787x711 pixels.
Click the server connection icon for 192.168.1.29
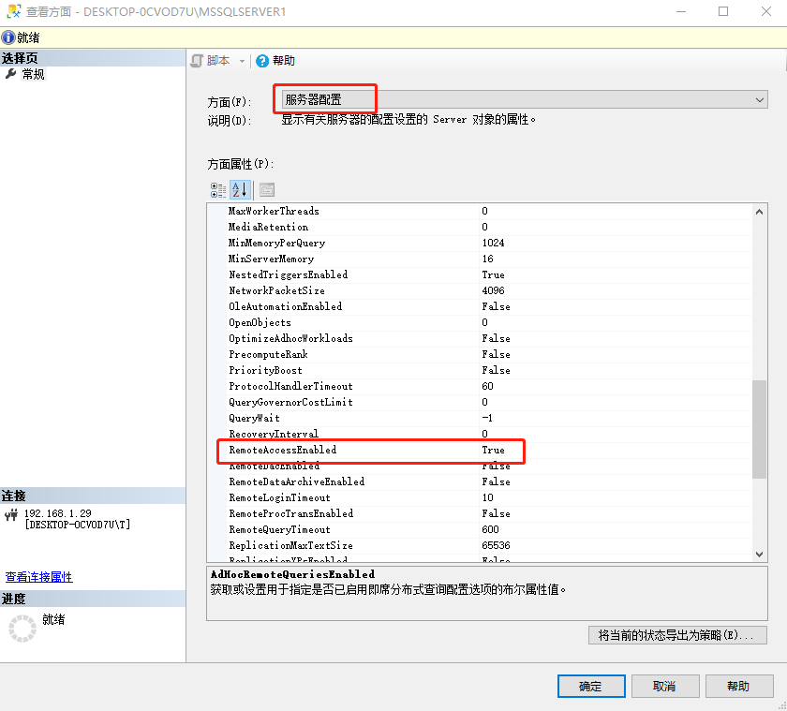pyautogui.click(x=12, y=514)
